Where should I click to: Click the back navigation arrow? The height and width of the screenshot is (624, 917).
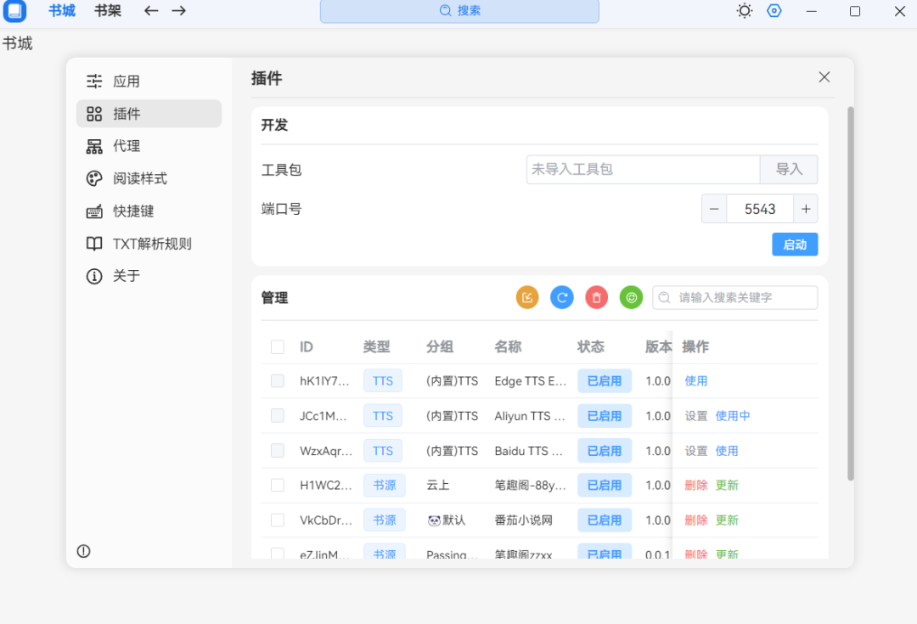coord(150,11)
